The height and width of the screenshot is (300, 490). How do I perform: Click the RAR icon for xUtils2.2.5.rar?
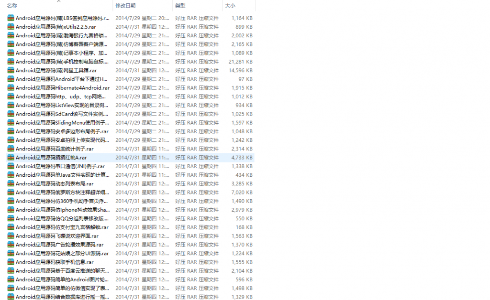(11, 27)
